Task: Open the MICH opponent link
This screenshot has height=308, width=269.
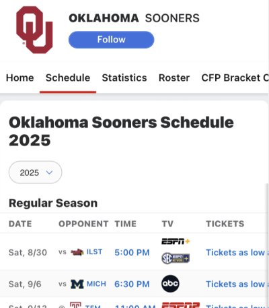Action: tap(96, 284)
